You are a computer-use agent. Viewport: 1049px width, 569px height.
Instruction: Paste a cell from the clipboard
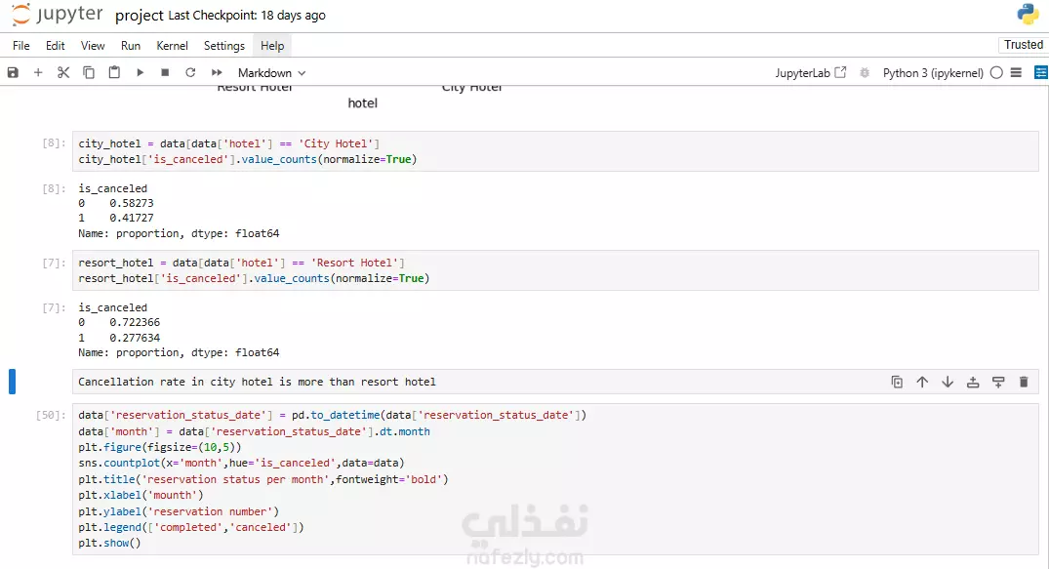114,71
